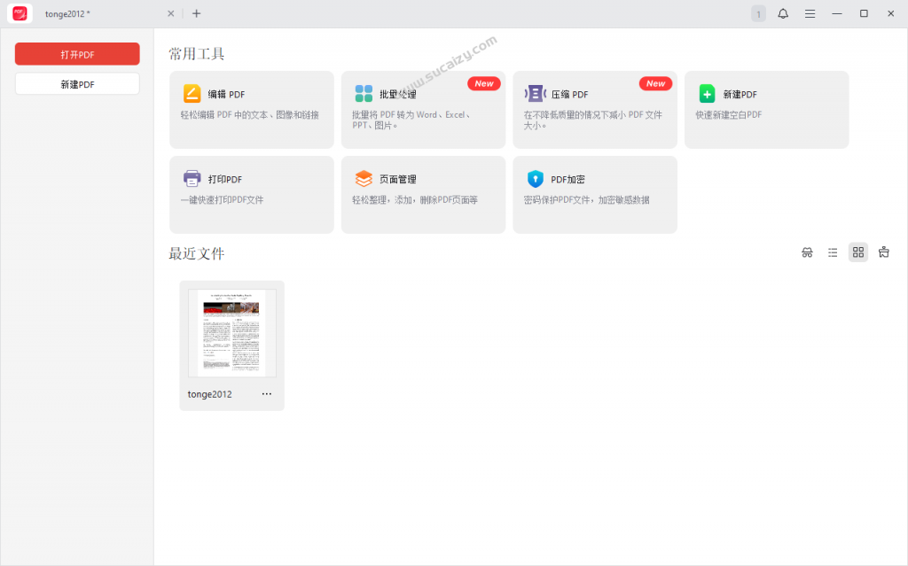Image resolution: width=908 pixels, height=566 pixels.
Task: Switch recent files to list view
Action: [x=833, y=252]
